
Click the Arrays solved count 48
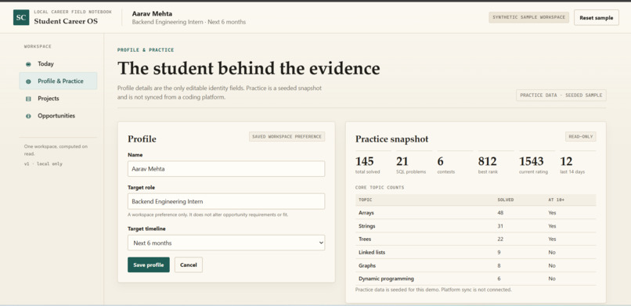coord(500,213)
